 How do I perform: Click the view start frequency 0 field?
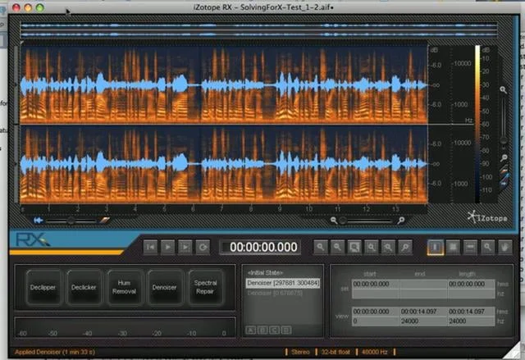pyautogui.click(x=376, y=321)
